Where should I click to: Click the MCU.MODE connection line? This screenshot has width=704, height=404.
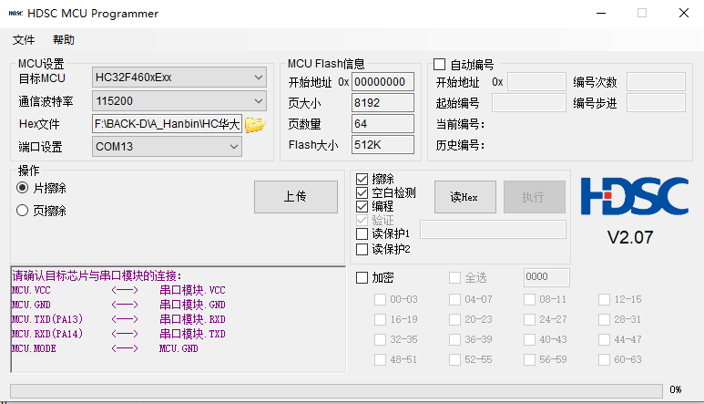105,348
